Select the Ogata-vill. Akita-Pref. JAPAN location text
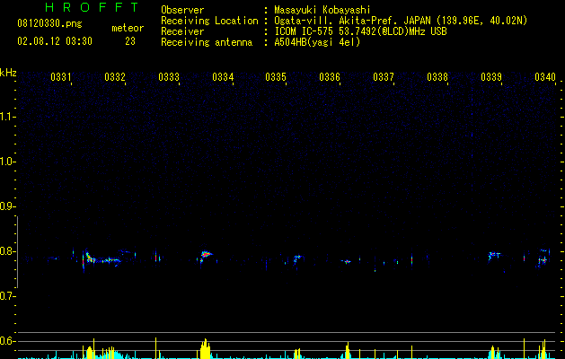 click(x=401, y=21)
